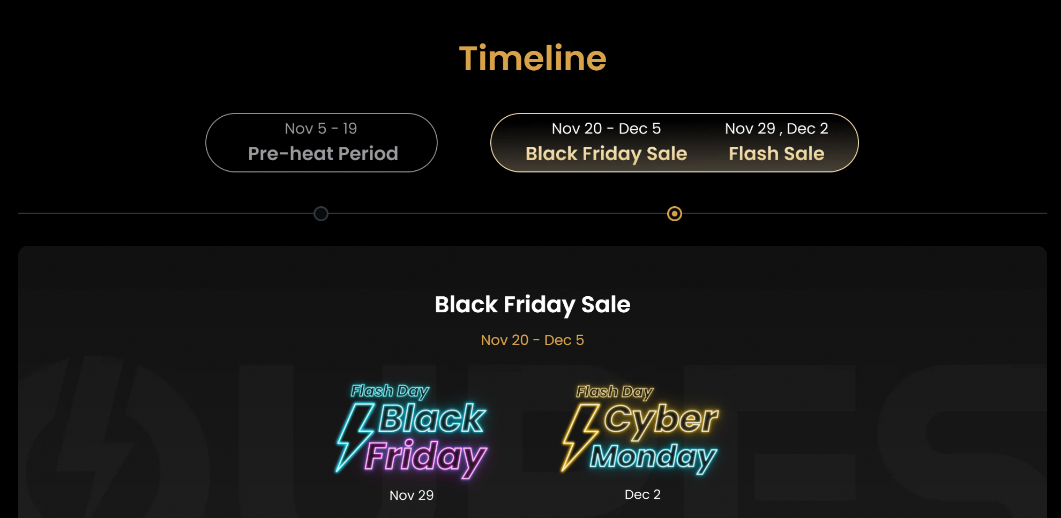Screen dimensions: 1061x518
Task: Click the Flash Sale label in gold pill
Action: (x=776, y=154)
